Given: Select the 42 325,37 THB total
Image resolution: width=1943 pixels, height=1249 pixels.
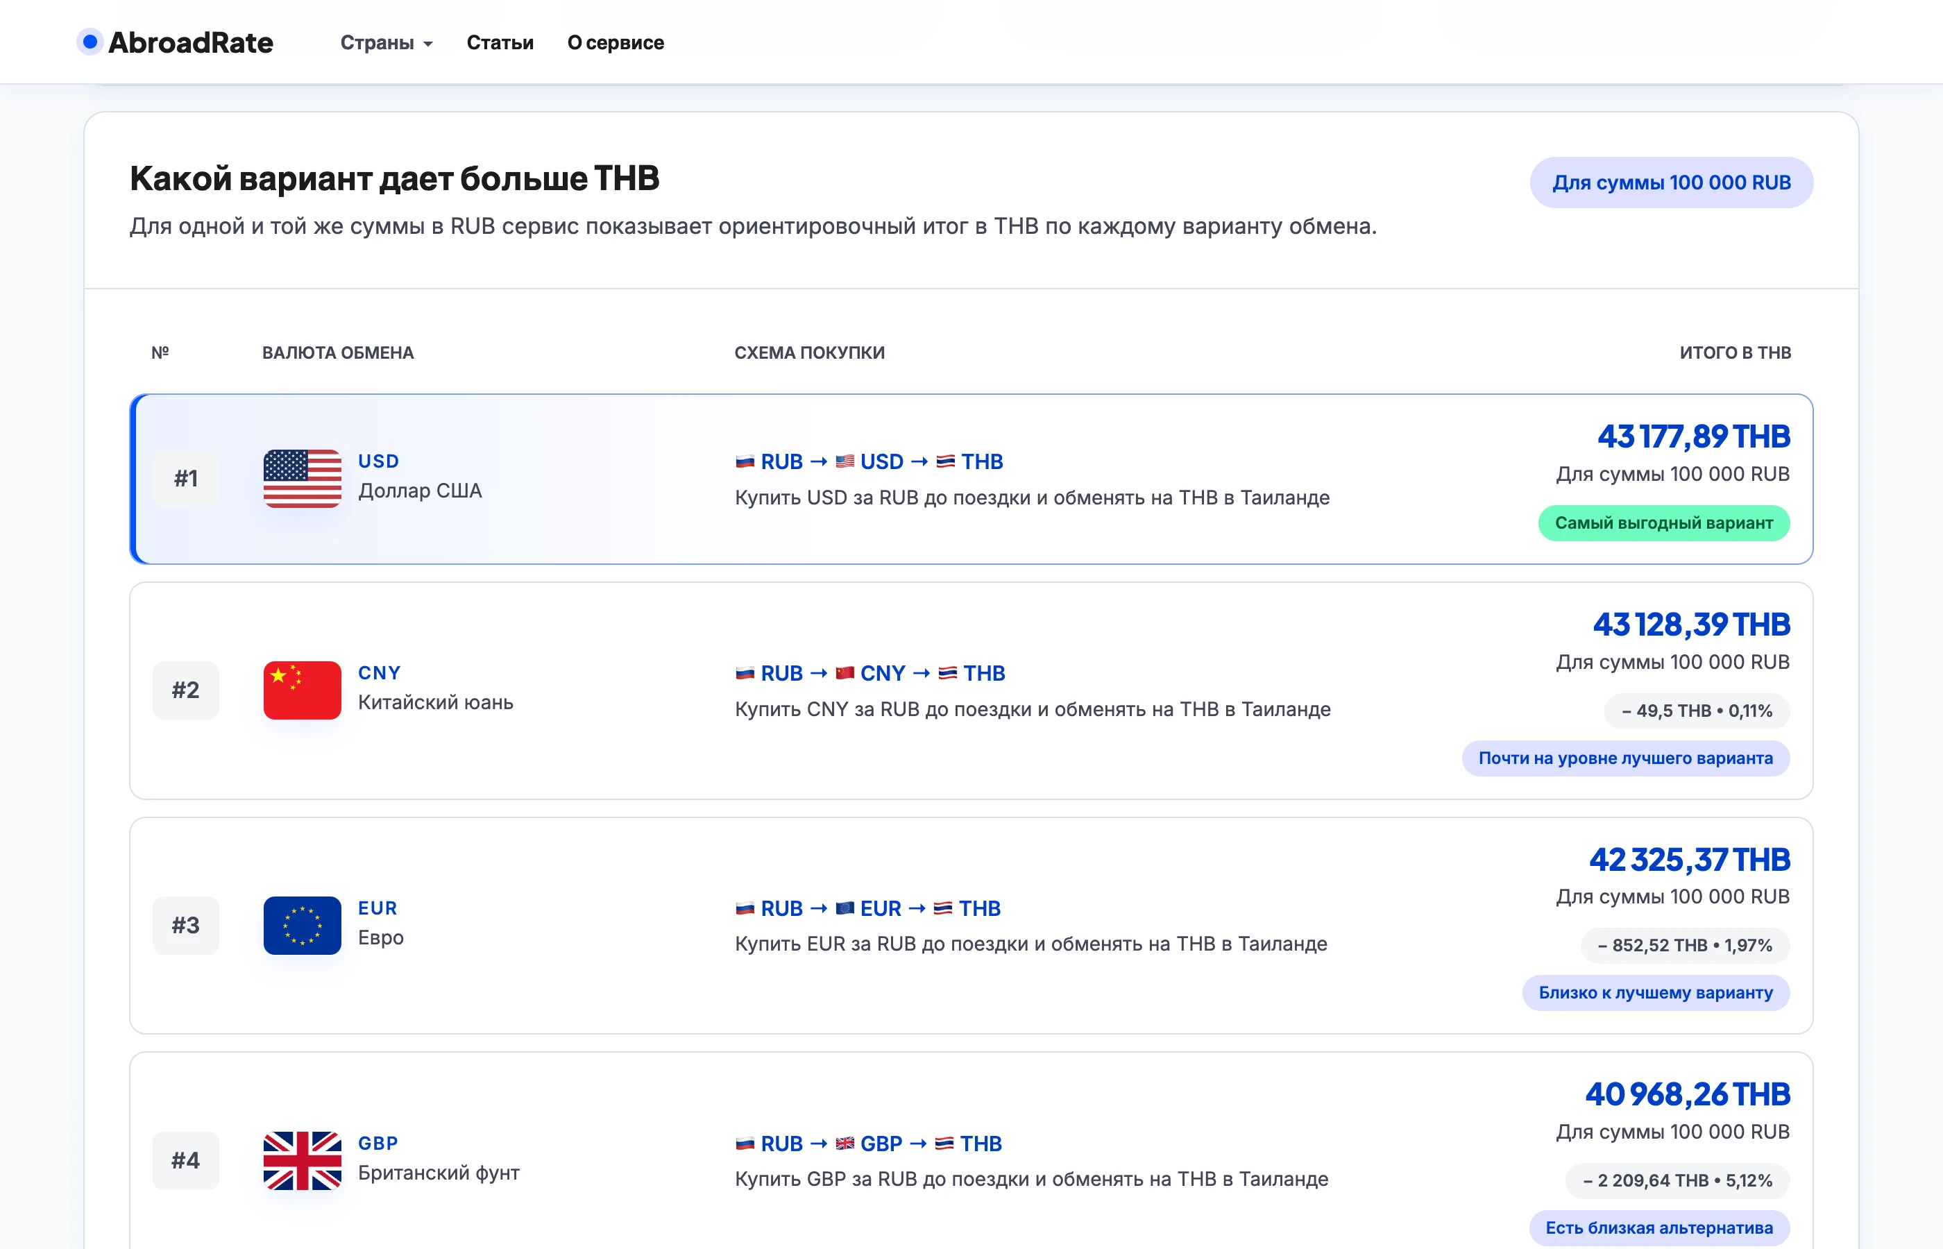Looking at the screenshot, I should click(1690, 860).
